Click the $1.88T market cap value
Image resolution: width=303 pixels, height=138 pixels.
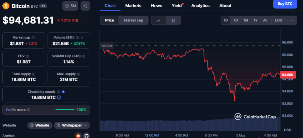[17, 44]
